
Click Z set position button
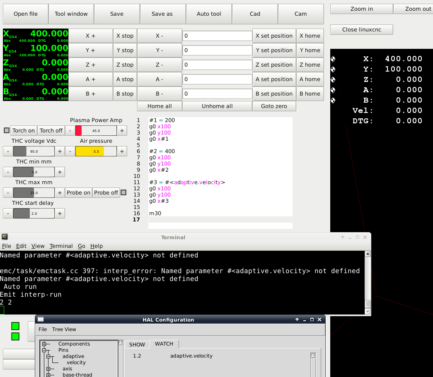pyautogui.click(x=274, y=65)
